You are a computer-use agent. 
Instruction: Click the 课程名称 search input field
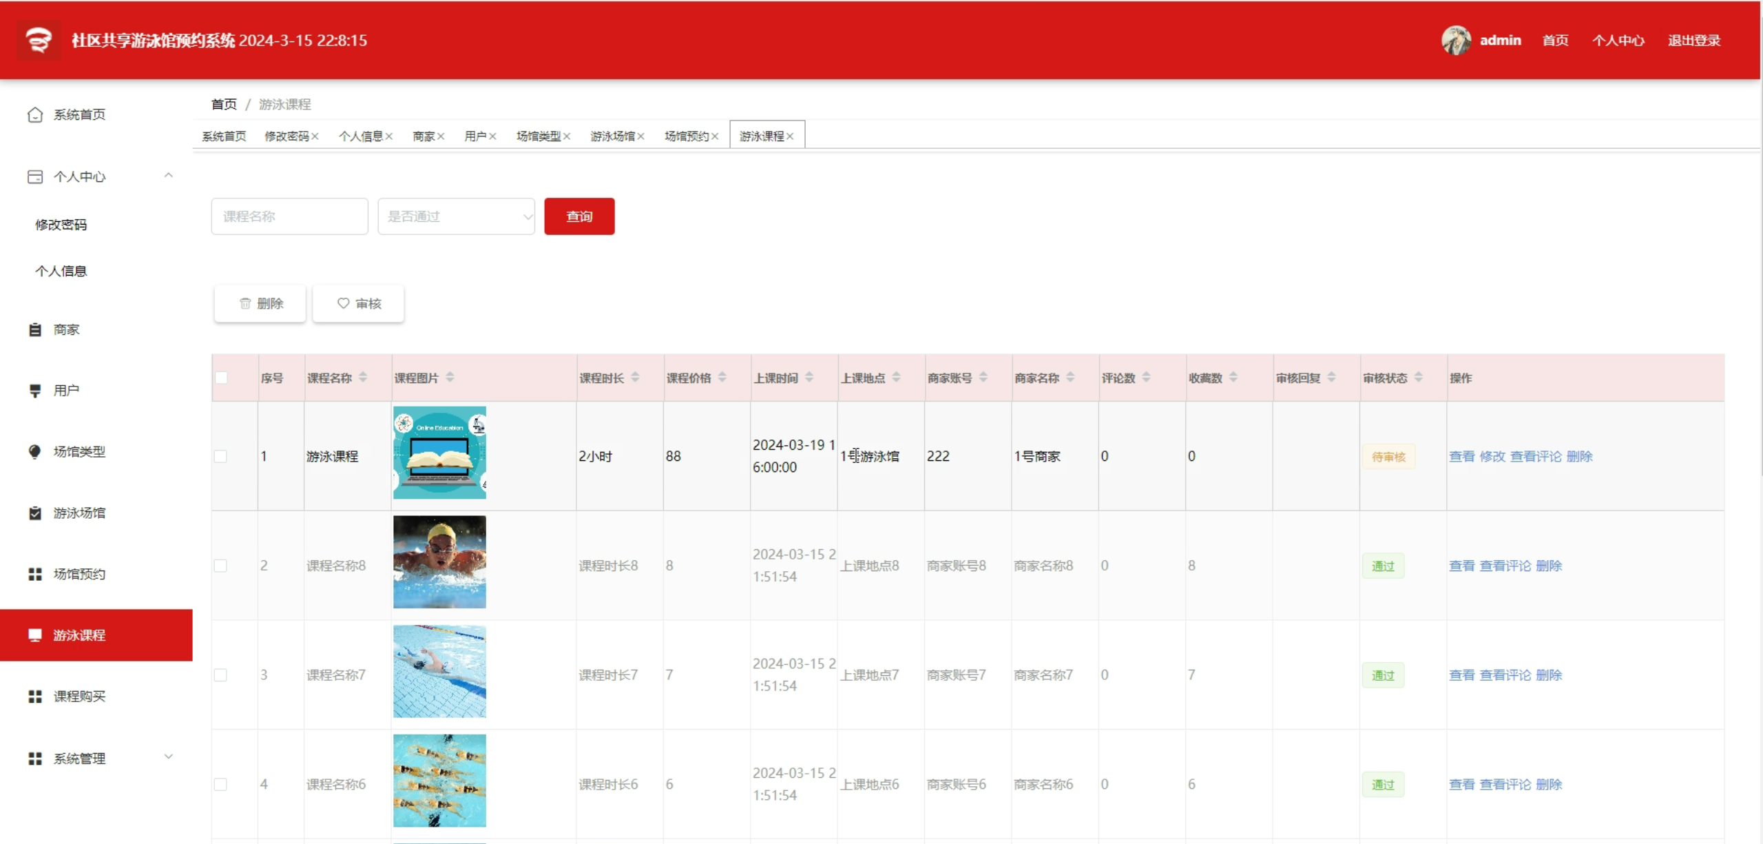tap(289, 216)
